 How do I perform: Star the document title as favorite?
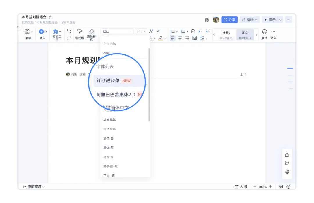click(50, 17)
